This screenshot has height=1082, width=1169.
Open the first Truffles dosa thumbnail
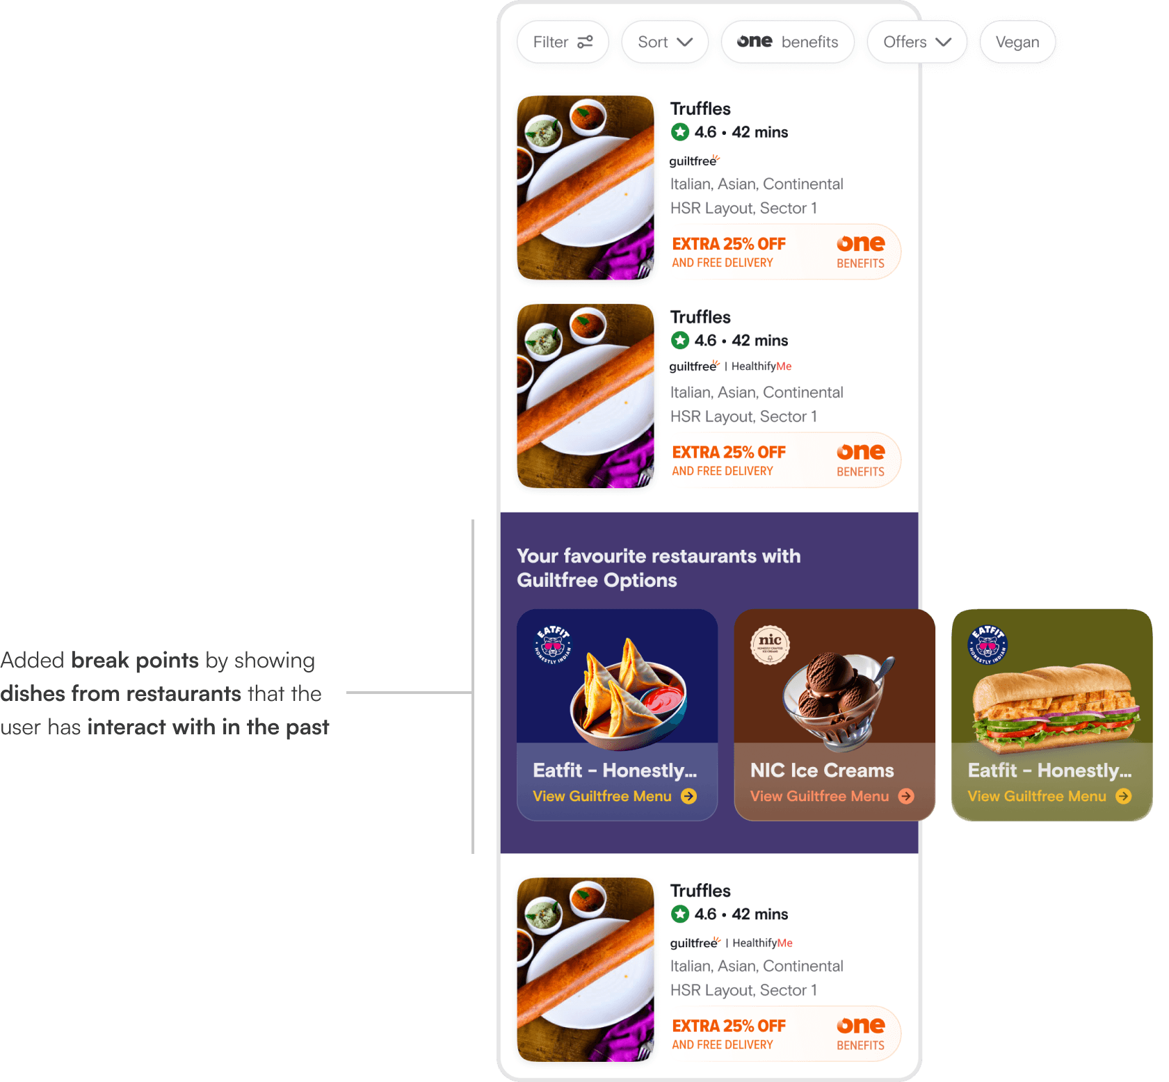pos(586,188)
